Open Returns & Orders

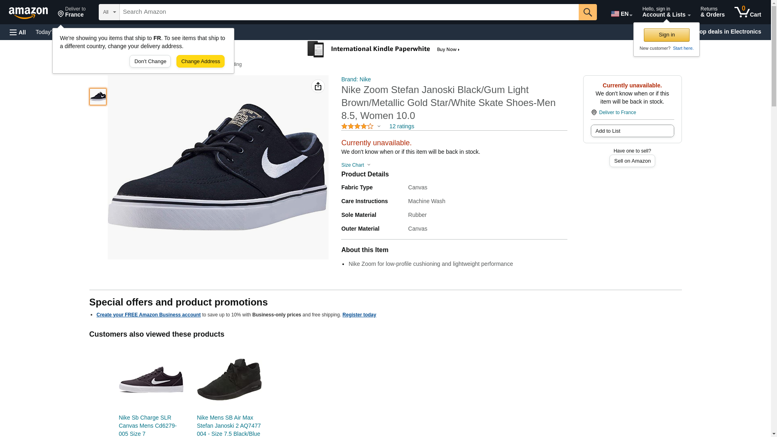point(712,12)
